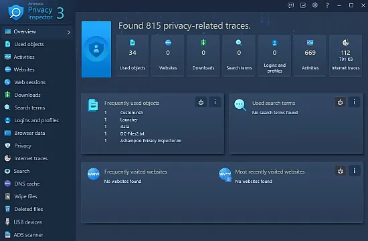Click the edit note icon in title bar
Image resolution: width=368 pixels, height=241 pixels.
pyautogui.click(x=302, y=5)
